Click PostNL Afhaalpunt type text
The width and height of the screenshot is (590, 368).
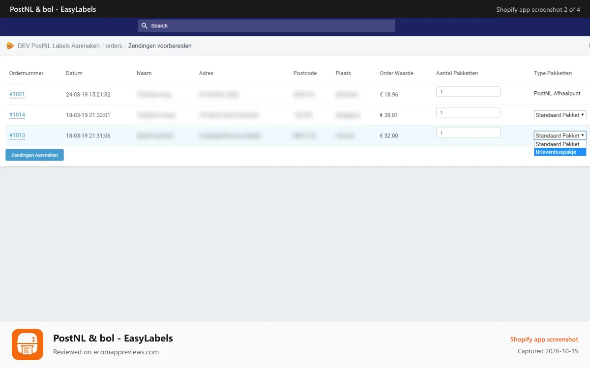point(557,94)
